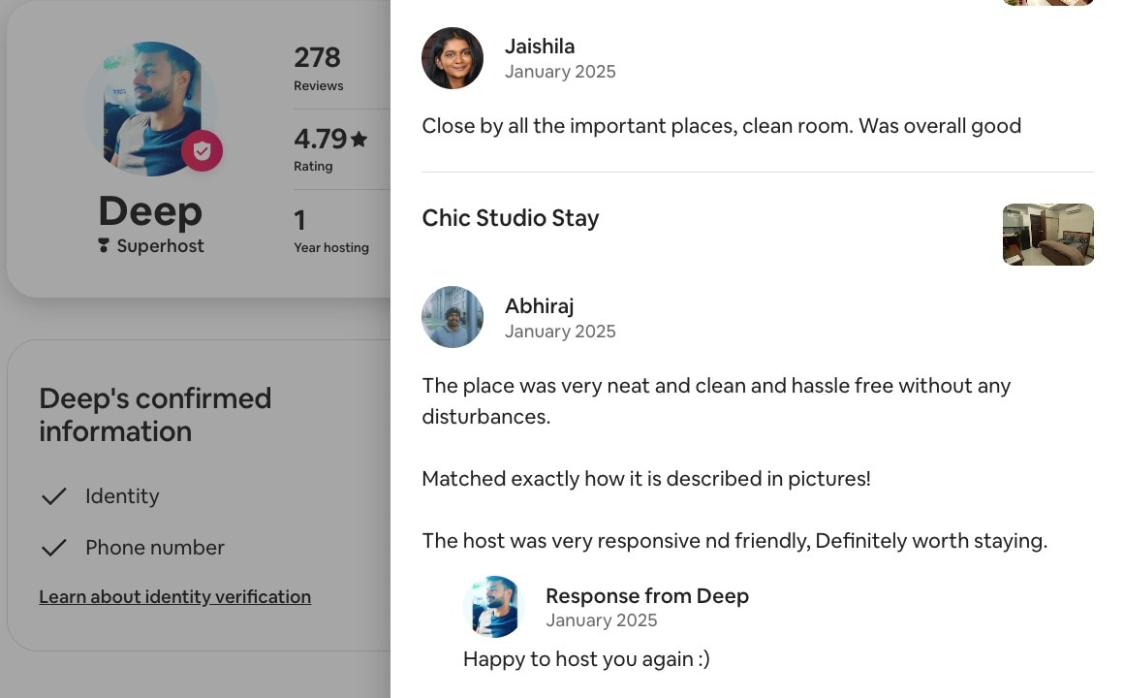Click the 4.79 Rating stat

330,149
